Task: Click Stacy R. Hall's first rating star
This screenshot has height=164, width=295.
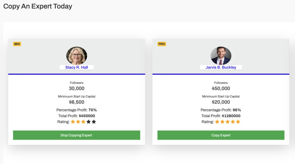Action: click(73, 122)
